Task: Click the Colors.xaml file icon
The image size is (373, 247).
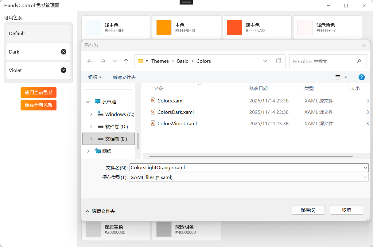Action: [x=153, y=101]
